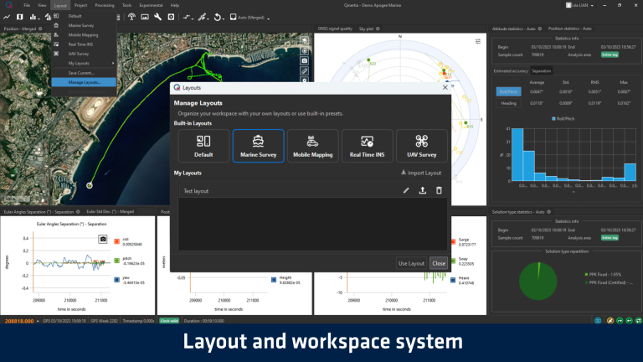Click the gear icon on Sky plot tab
The width and height of the screenshot is (643, 362).
tap(378, 28)
